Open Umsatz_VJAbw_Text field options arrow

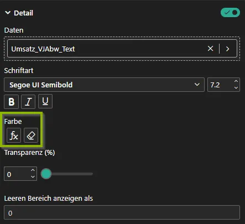(x=228, y=49)
